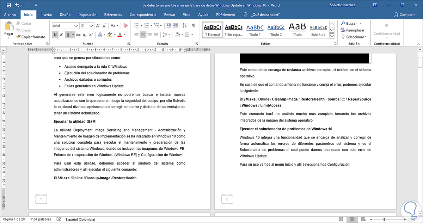Image resolution: width=423 pixels, height=223 pixels.
Task: Click the Pegar clipboard icon
Action: [x=9, y=26]
